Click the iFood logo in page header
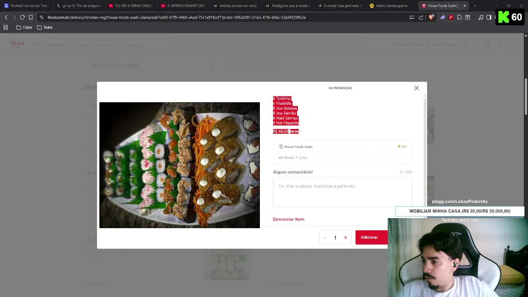The height and width of the screenshot is (297, 528). pyautogui.click(x=17, y=44)
